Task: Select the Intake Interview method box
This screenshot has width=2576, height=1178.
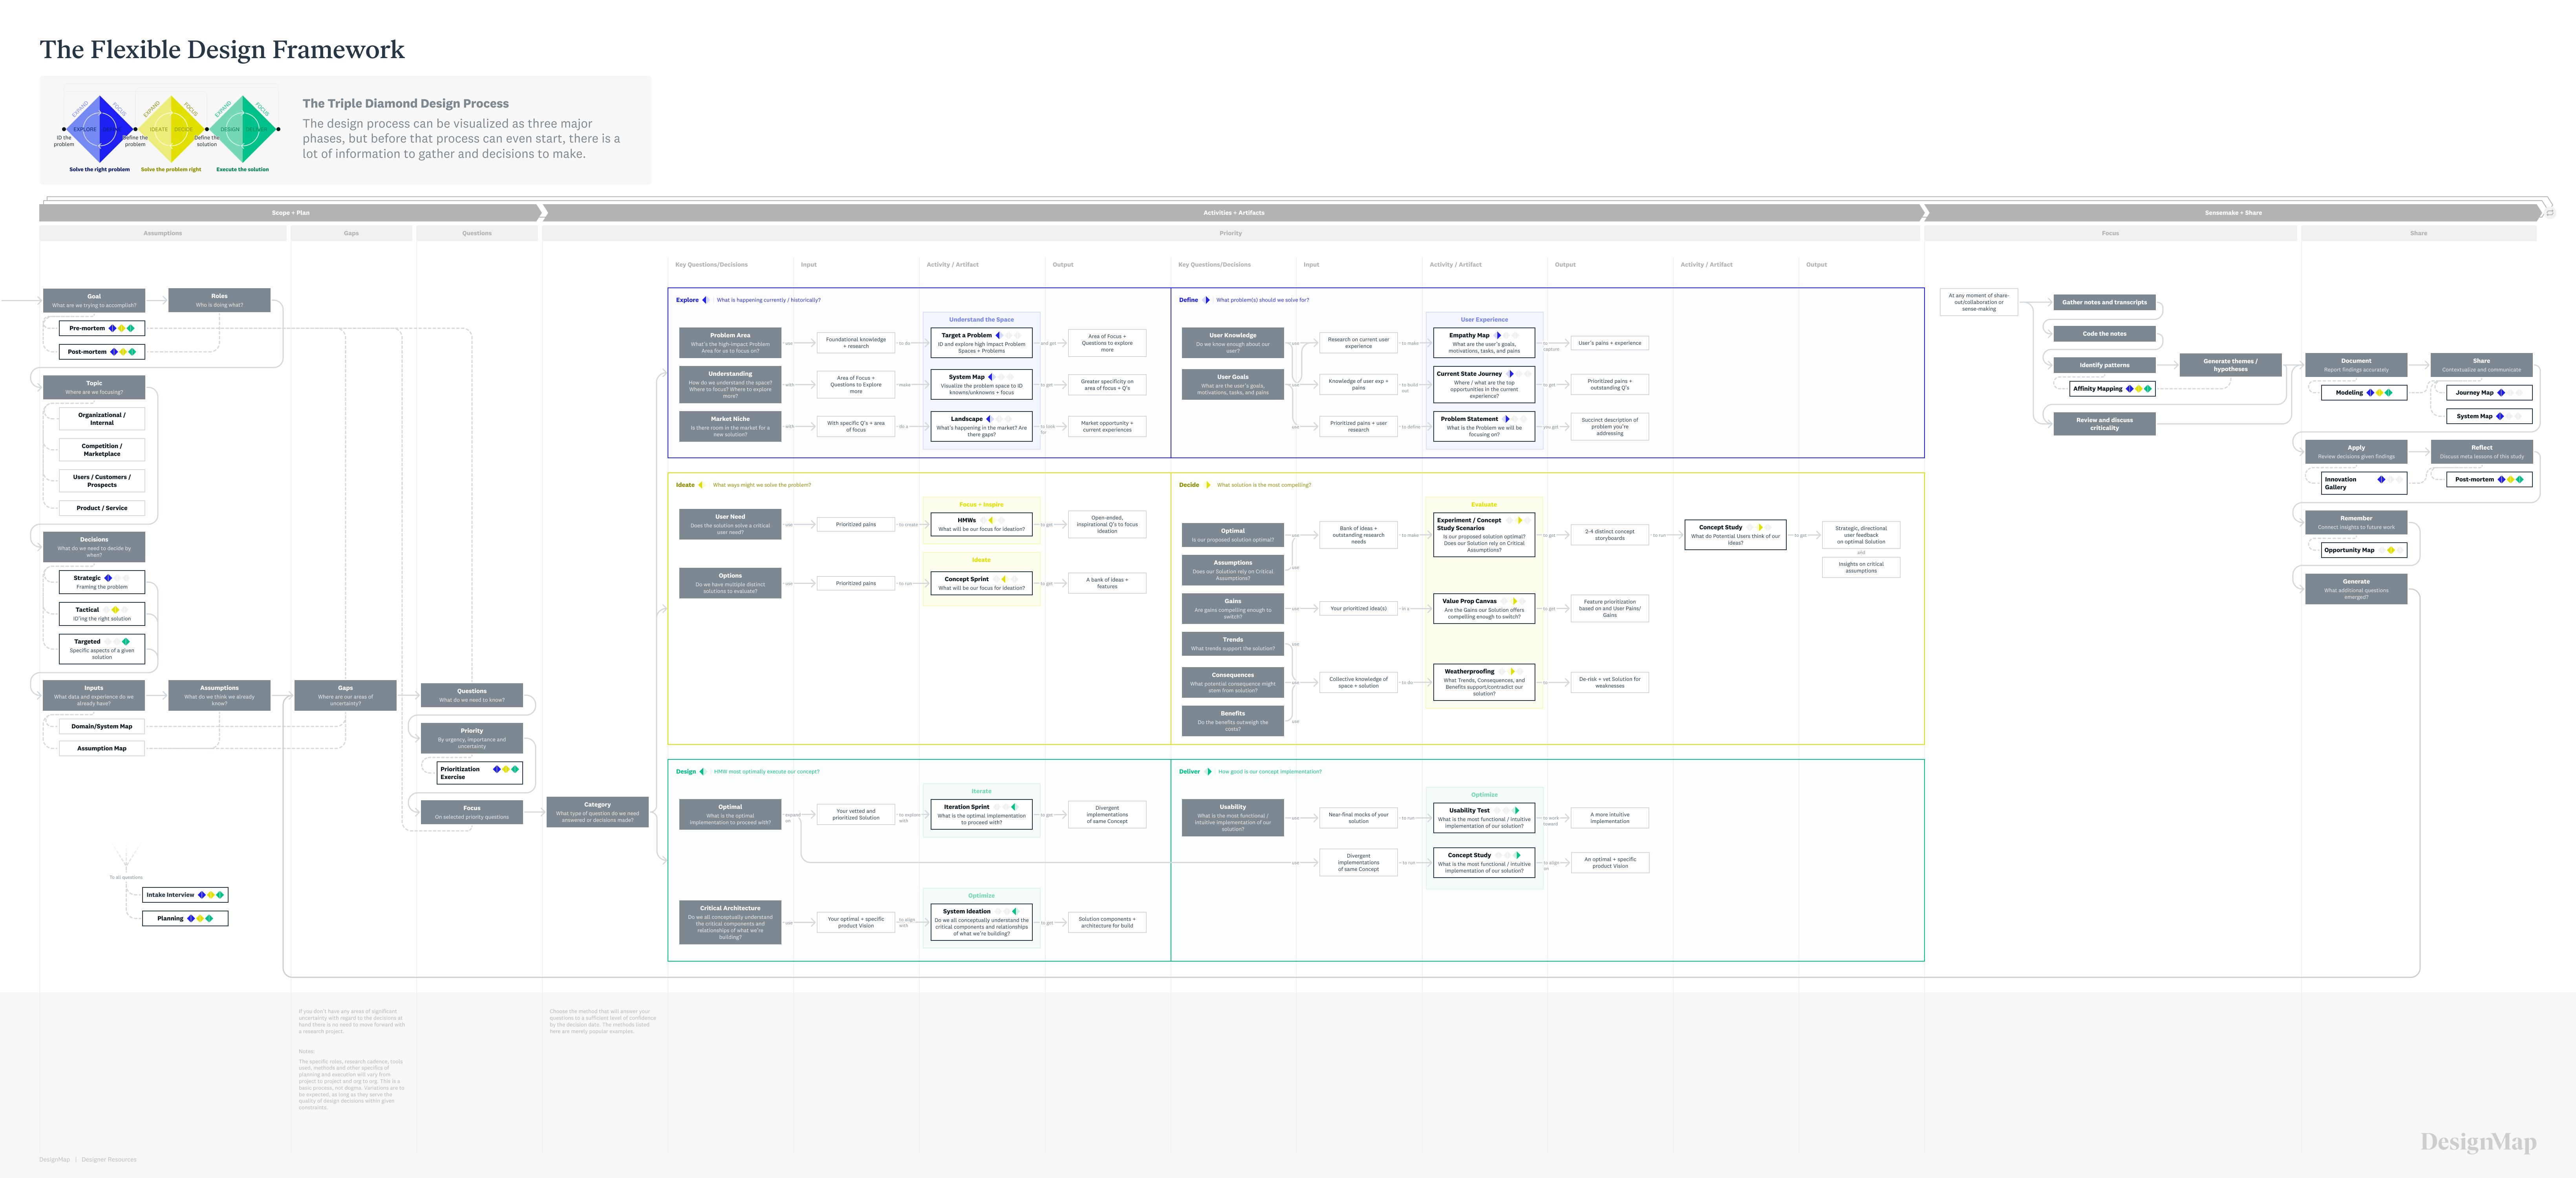Action: 185,895
